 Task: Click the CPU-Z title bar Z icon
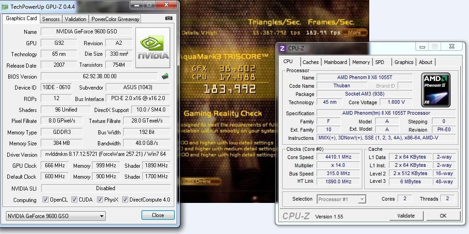(282, 48)
